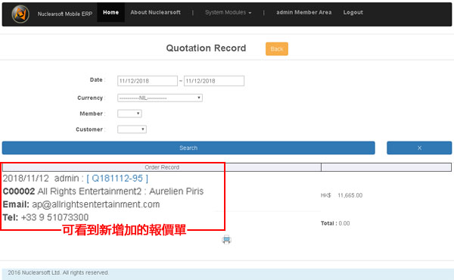The image size is (454, 280).
Task: Click telephone number +33 9 51073300
Action: 55,217
